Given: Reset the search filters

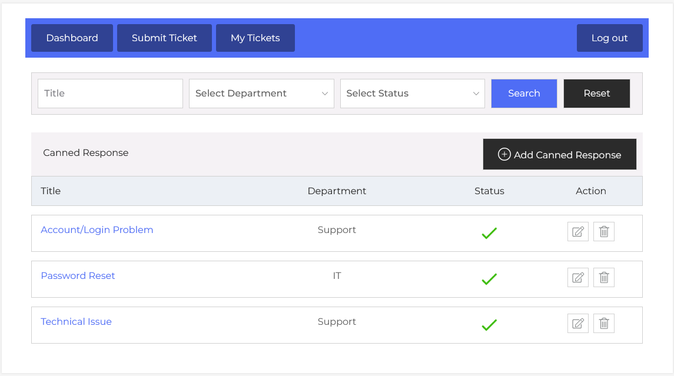Looking at the screenshot, I should point(596,94).
